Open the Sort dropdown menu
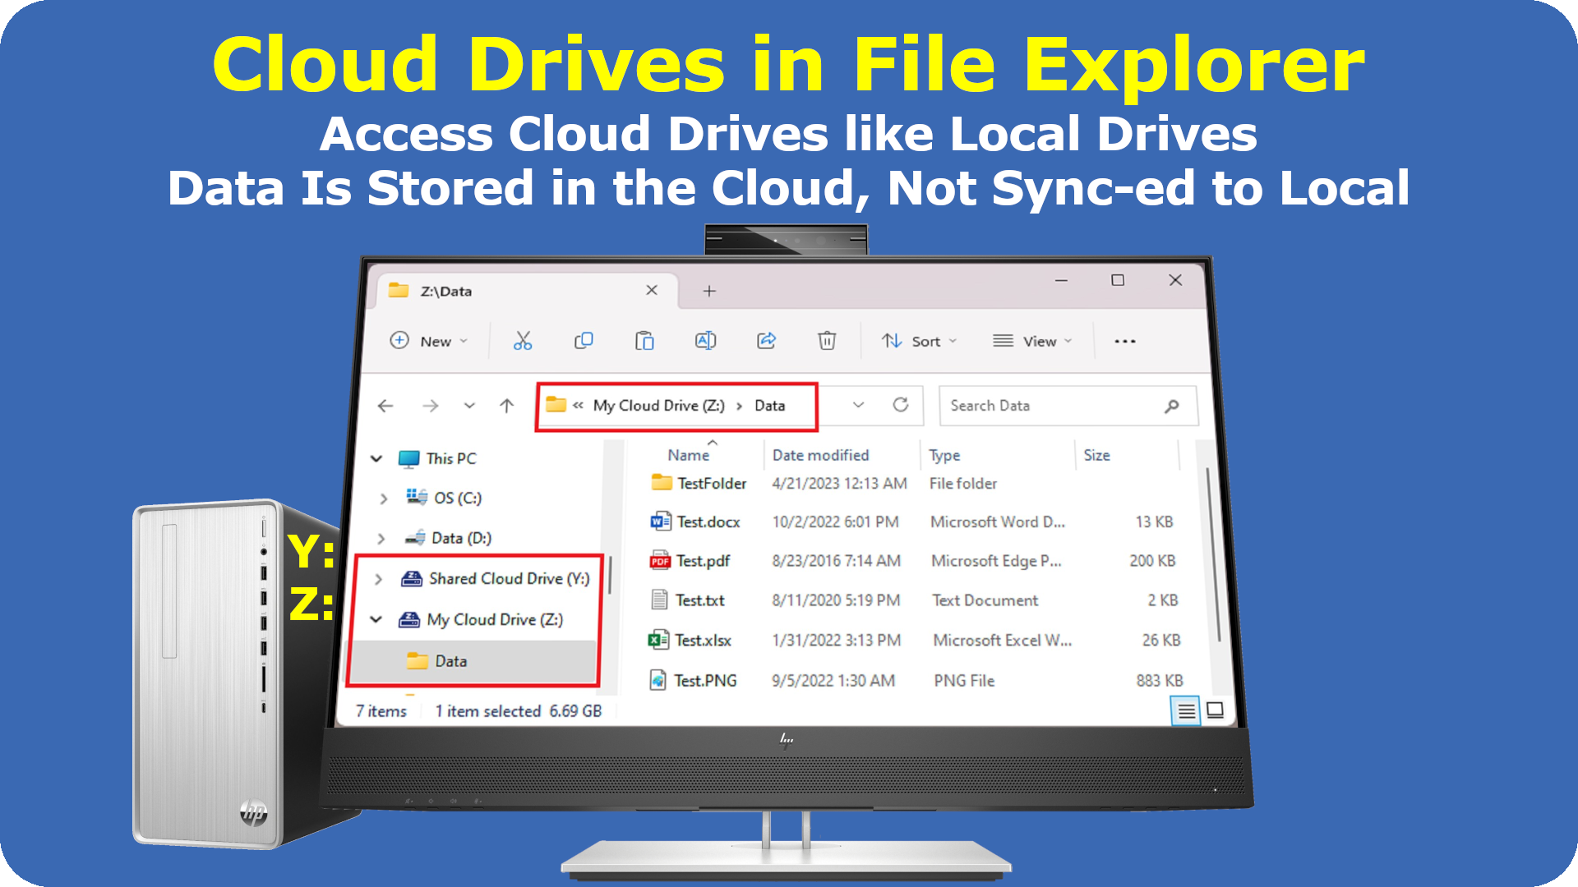 click(x=919, y=341)
